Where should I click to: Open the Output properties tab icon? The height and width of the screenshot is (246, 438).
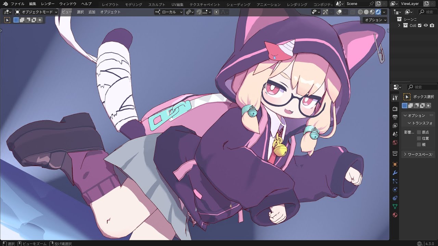[395, 117]
